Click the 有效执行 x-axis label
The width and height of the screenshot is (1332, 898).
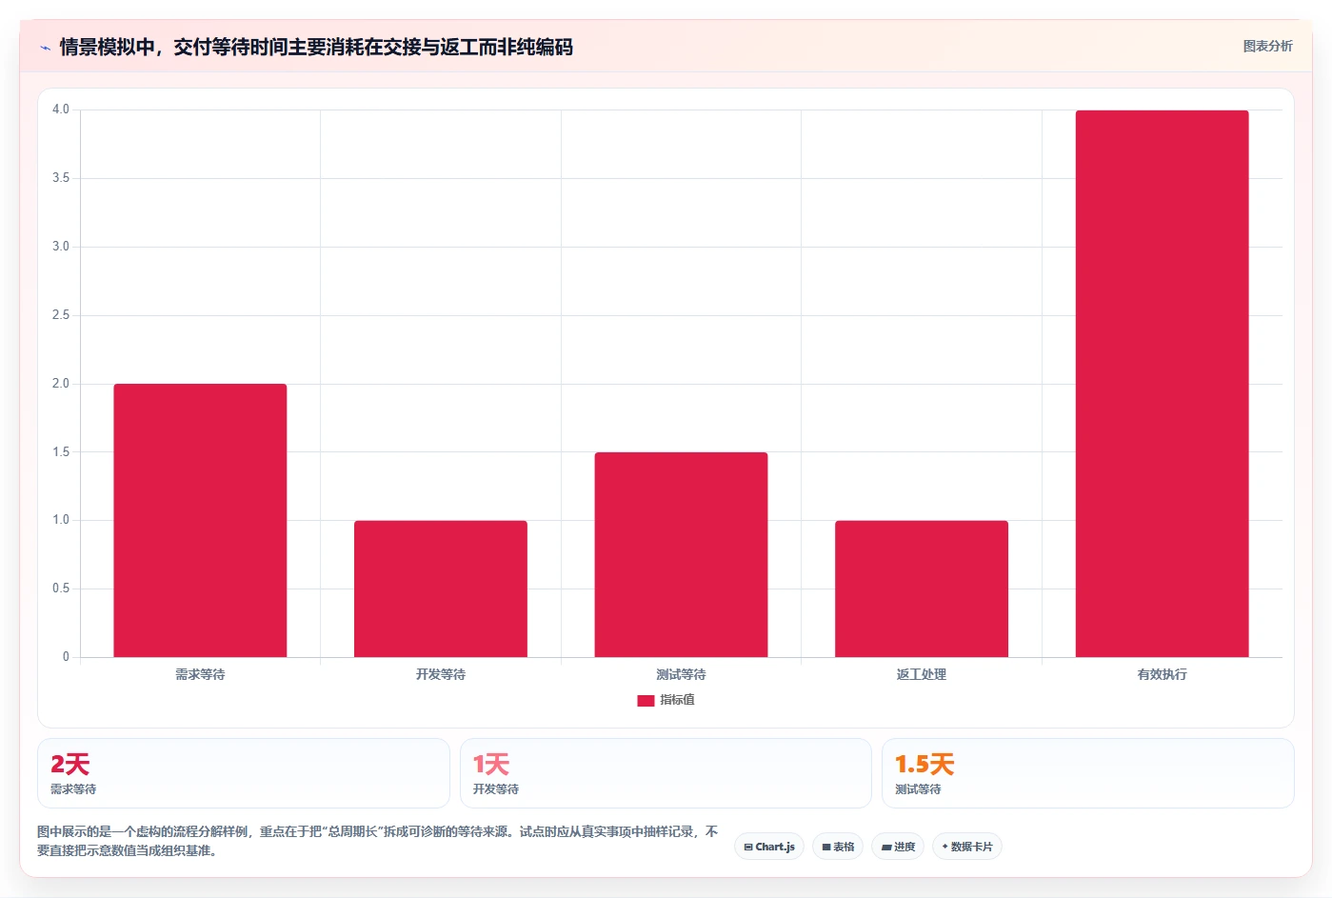click(x=1162, y=674)
